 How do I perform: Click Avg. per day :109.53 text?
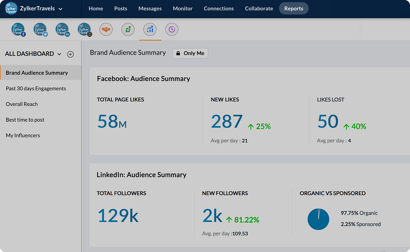point(225,234)
